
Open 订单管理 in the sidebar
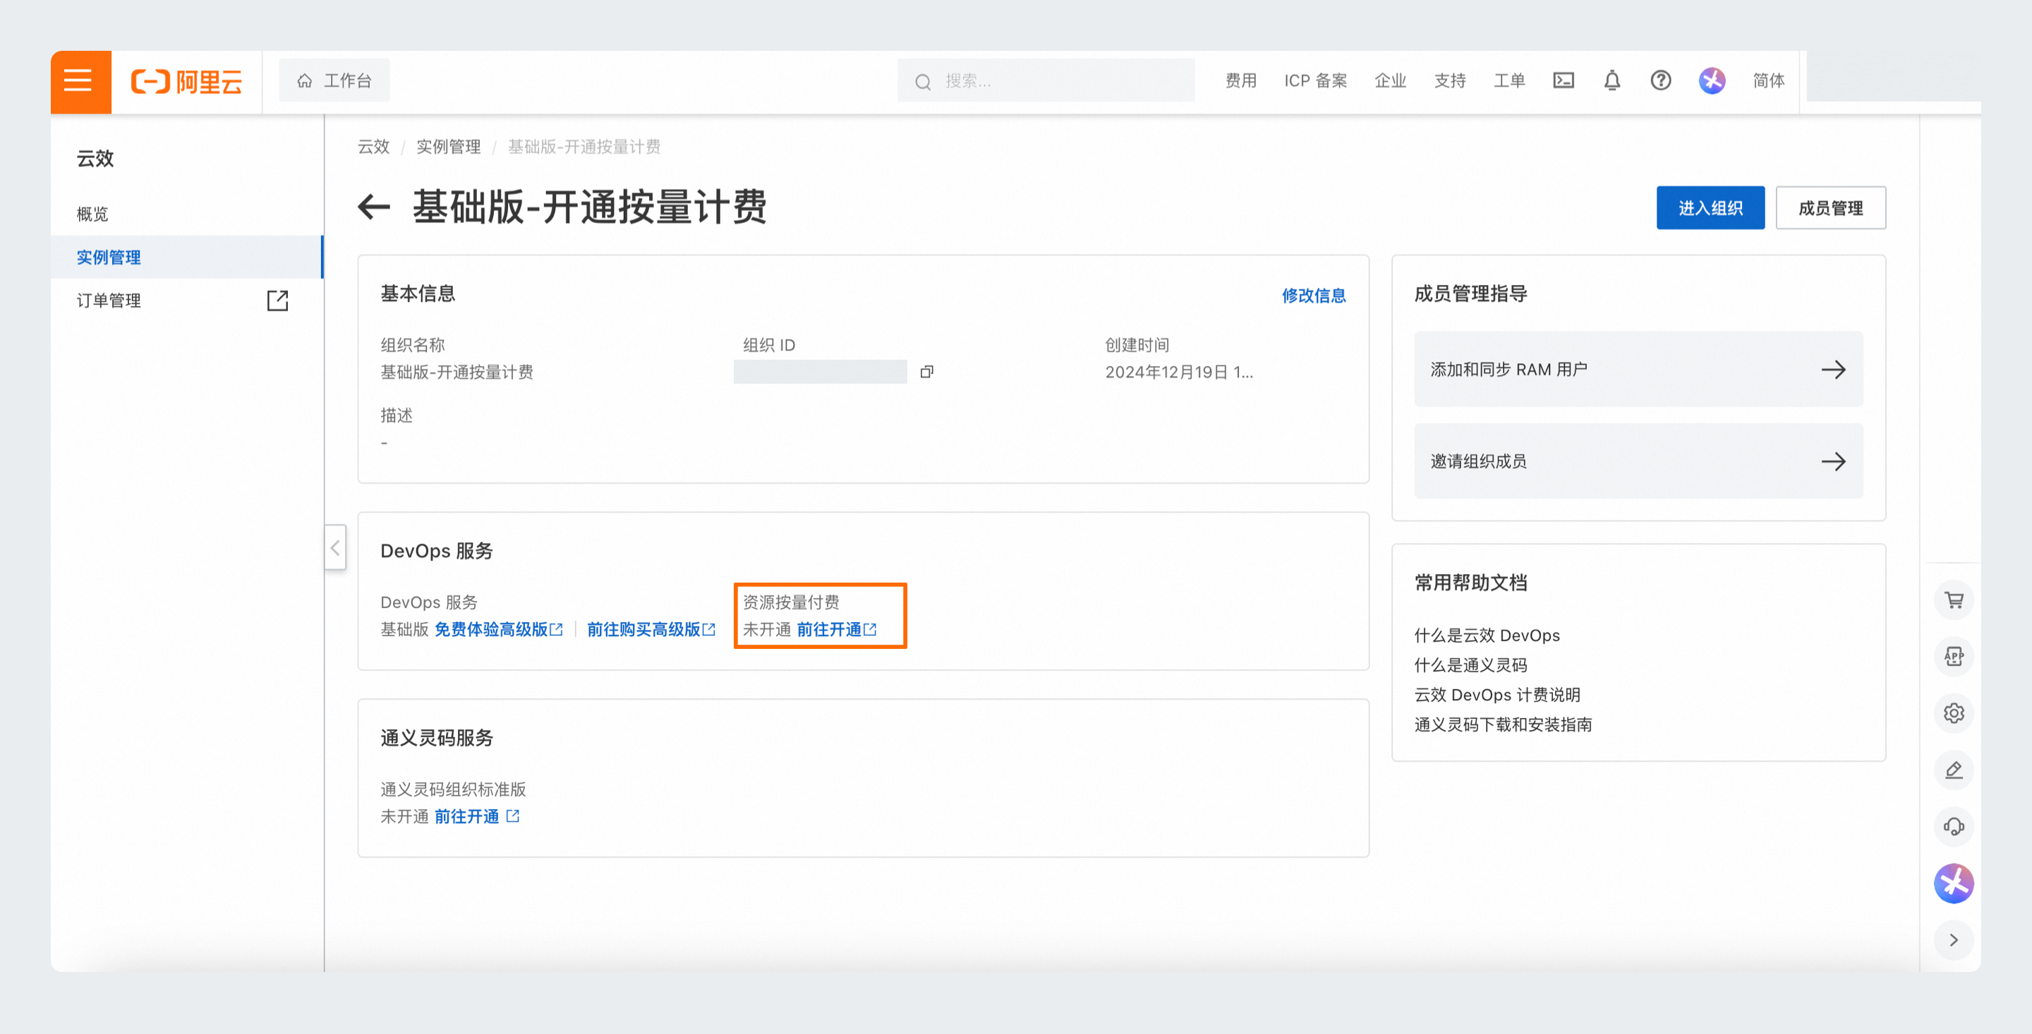coord(109,300)
